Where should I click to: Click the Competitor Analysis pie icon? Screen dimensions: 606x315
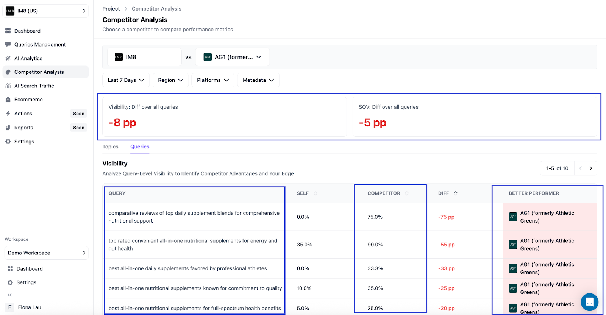coord(8,72)
